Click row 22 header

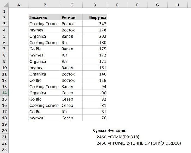pos(4,143)
